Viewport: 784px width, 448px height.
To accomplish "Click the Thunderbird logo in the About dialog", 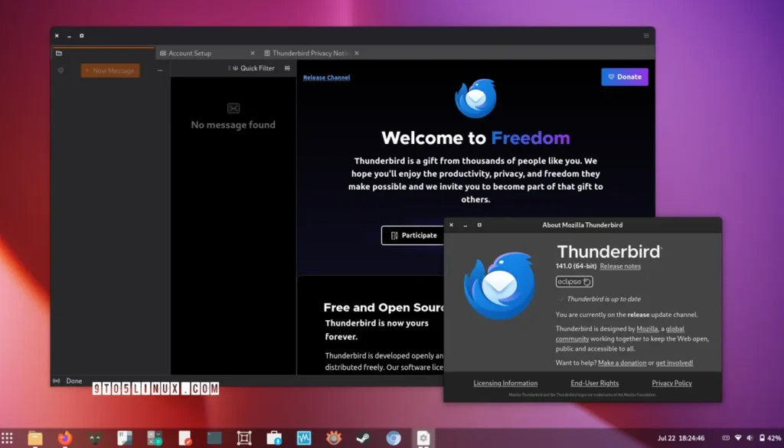I will [x=498, y=286].
